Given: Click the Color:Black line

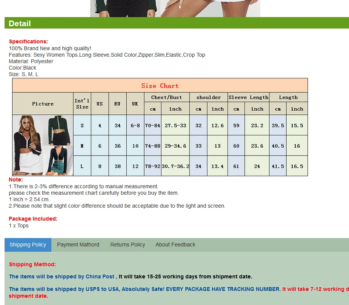Looking at the screenshot, I should pyautogui.click(x=22, y=68).
